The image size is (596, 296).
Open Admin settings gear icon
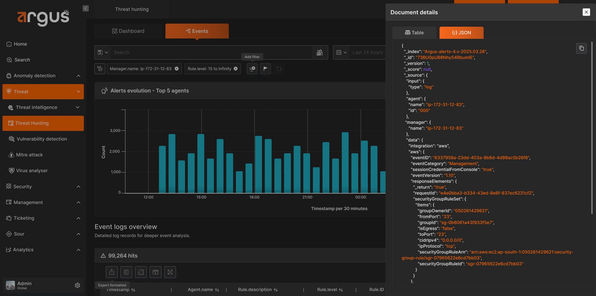click(x=77, y=285)
